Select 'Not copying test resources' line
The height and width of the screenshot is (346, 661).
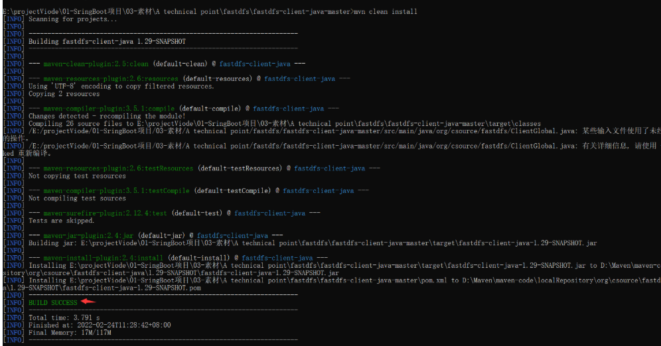tap(77, 176)
